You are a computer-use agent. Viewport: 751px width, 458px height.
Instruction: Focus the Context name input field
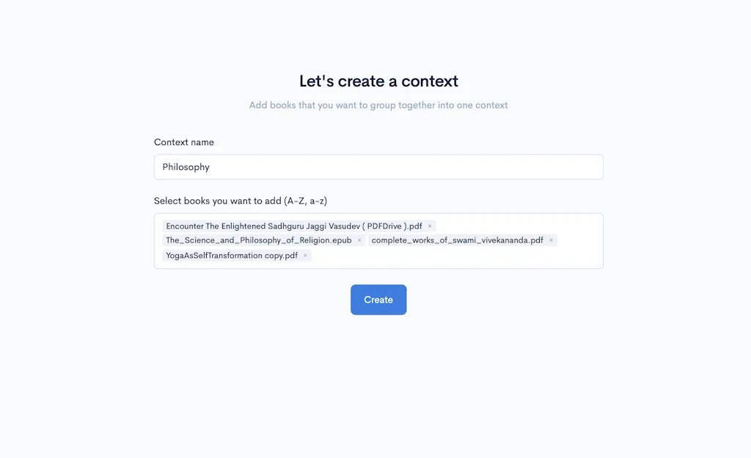coord(378,166)
